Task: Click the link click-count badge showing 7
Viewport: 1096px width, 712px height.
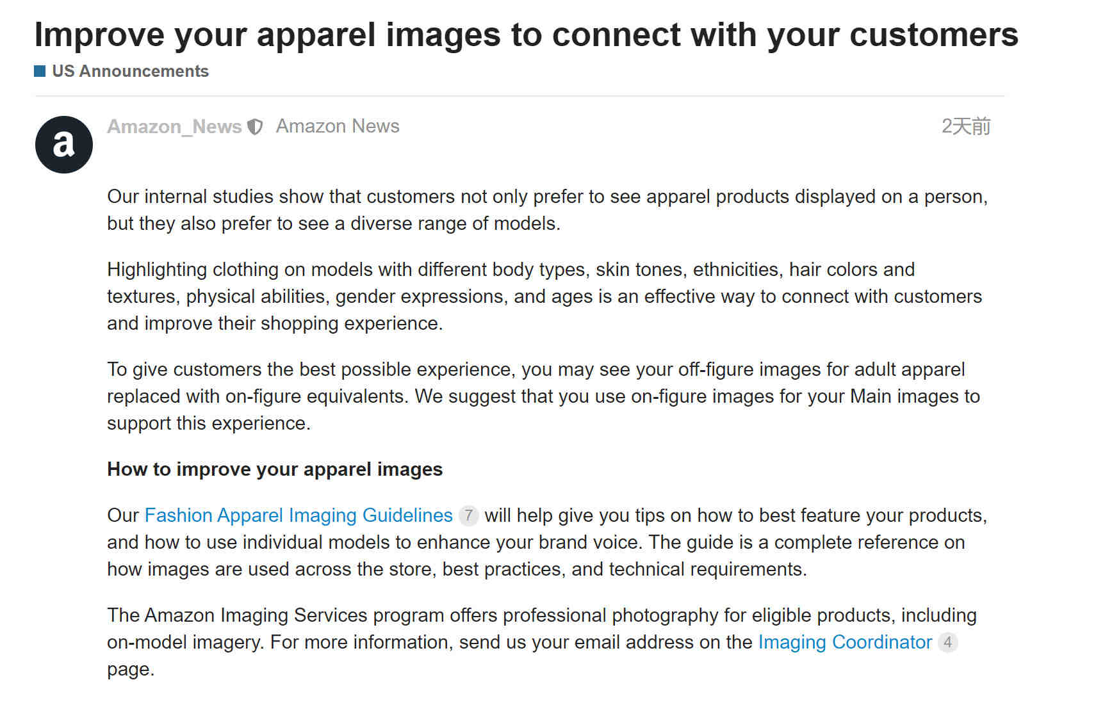Action: click(x=469, y=515)
